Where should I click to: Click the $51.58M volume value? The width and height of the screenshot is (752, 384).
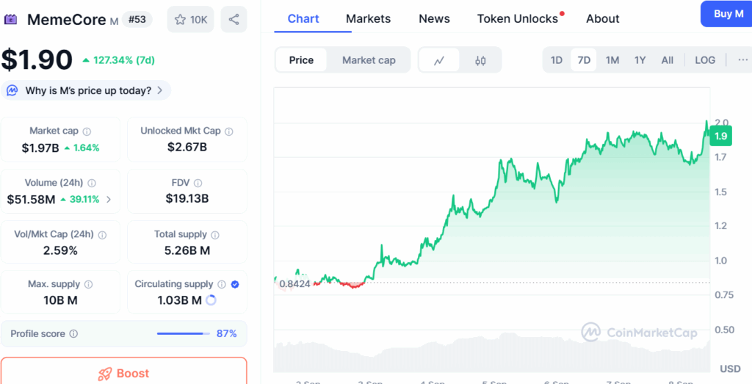click(x=31, y=200)
